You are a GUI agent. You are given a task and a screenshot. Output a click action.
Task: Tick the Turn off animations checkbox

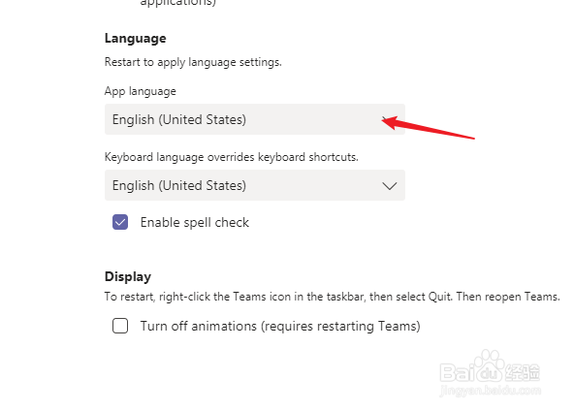120,326
